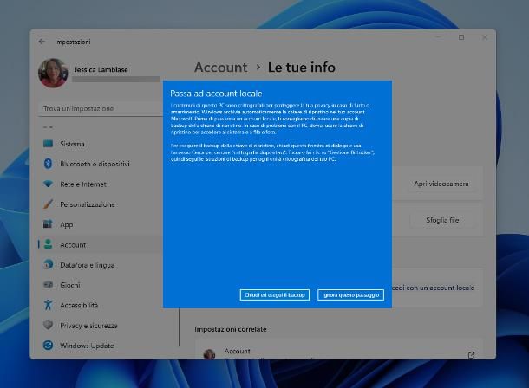Click Impostazioni correlate heading text
Screen dimensions: 529x388
(231, 329)
